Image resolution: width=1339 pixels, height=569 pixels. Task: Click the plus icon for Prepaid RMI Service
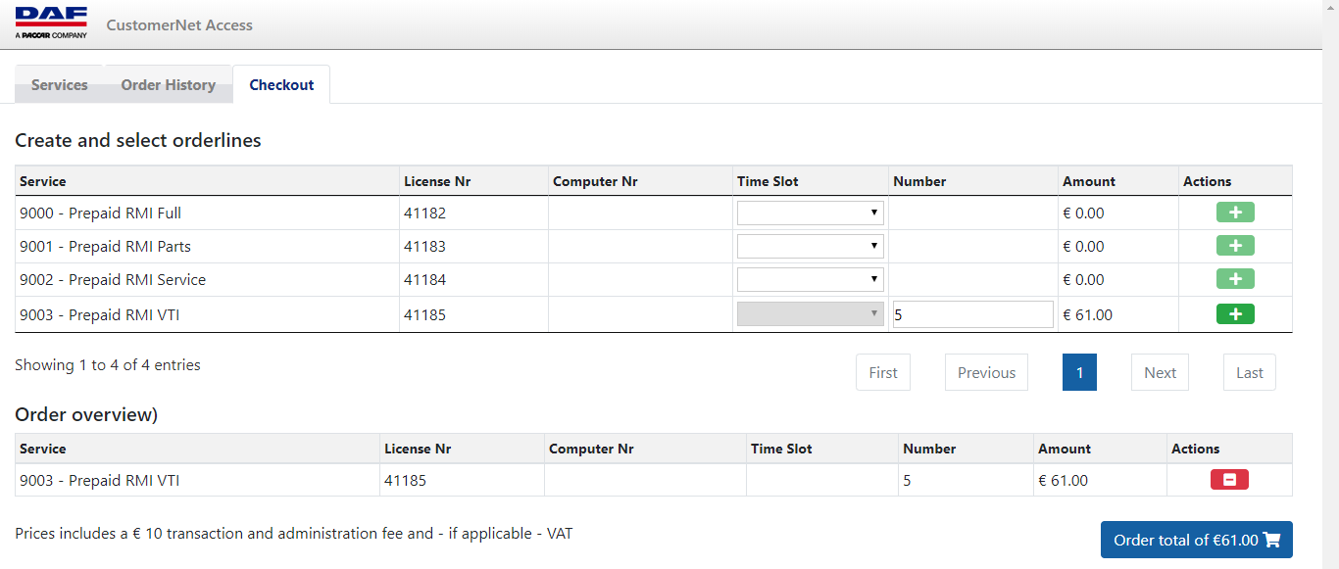[1235, 278]
